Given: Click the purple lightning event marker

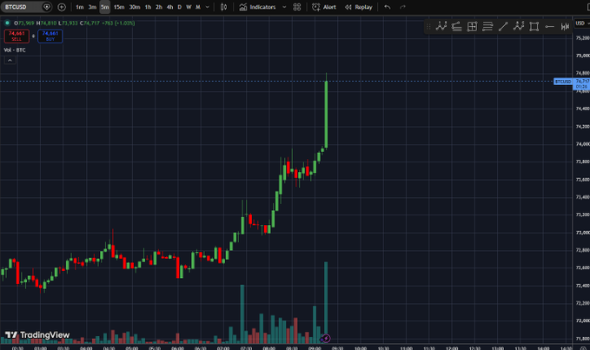Looking at the screenshot, I should [x=326, y=339].
